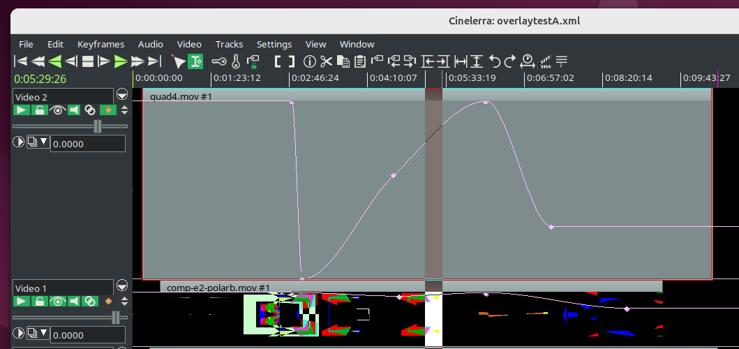Click the clapperboard icon in toolbar
739x349 pixels.
(544, 61)
